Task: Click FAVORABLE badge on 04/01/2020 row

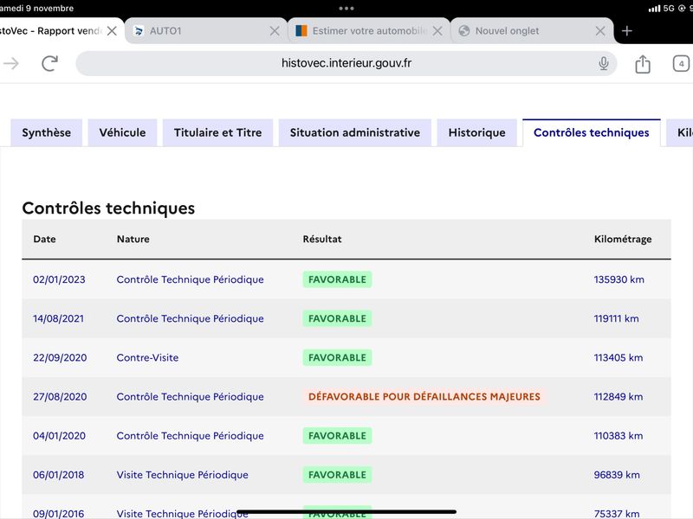Action: 337,436
